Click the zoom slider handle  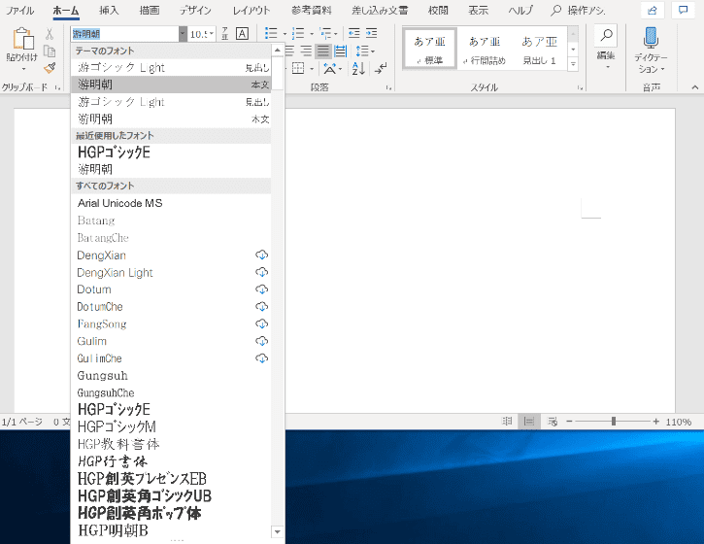(614, 422)
